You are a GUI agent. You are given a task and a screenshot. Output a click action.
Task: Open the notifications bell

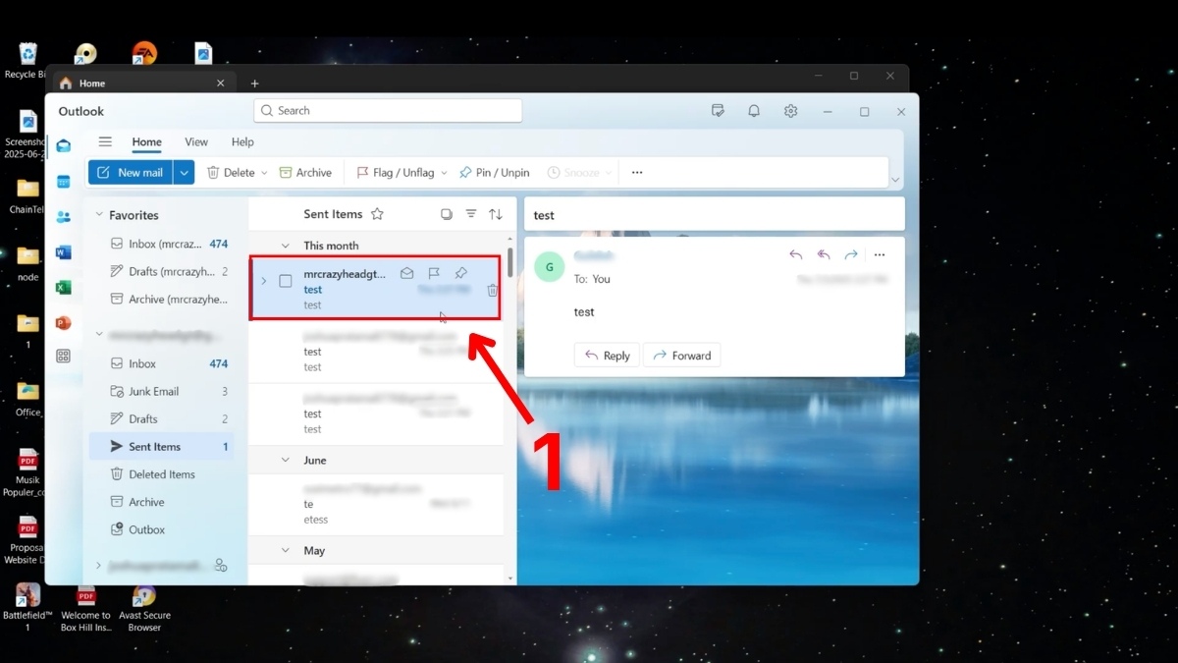coord(754,111)
